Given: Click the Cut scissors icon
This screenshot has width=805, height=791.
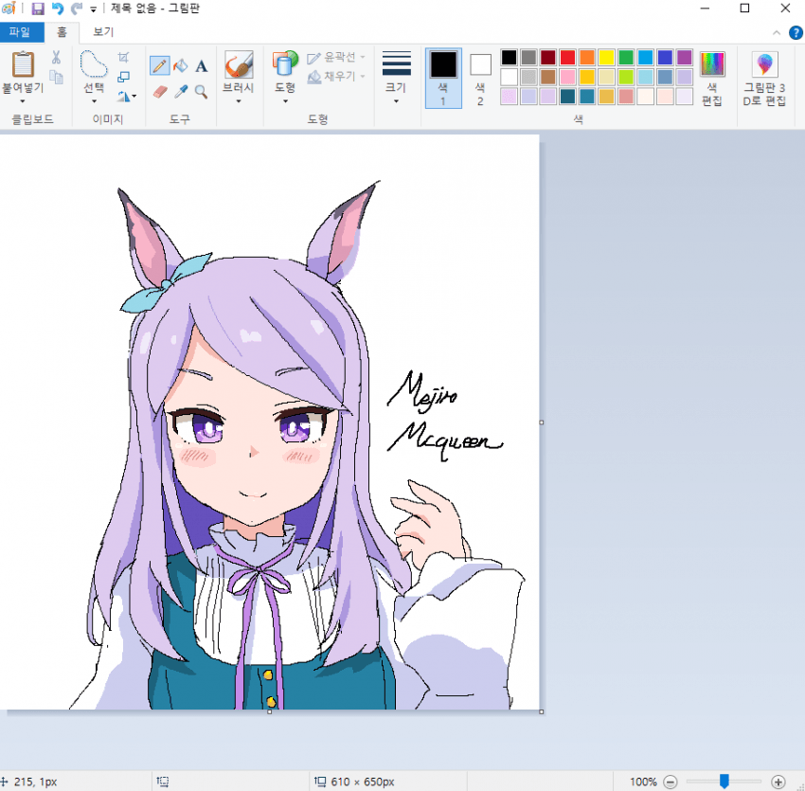Looking at the screenshot, I should pyautogui.click(x=56, y=57).
